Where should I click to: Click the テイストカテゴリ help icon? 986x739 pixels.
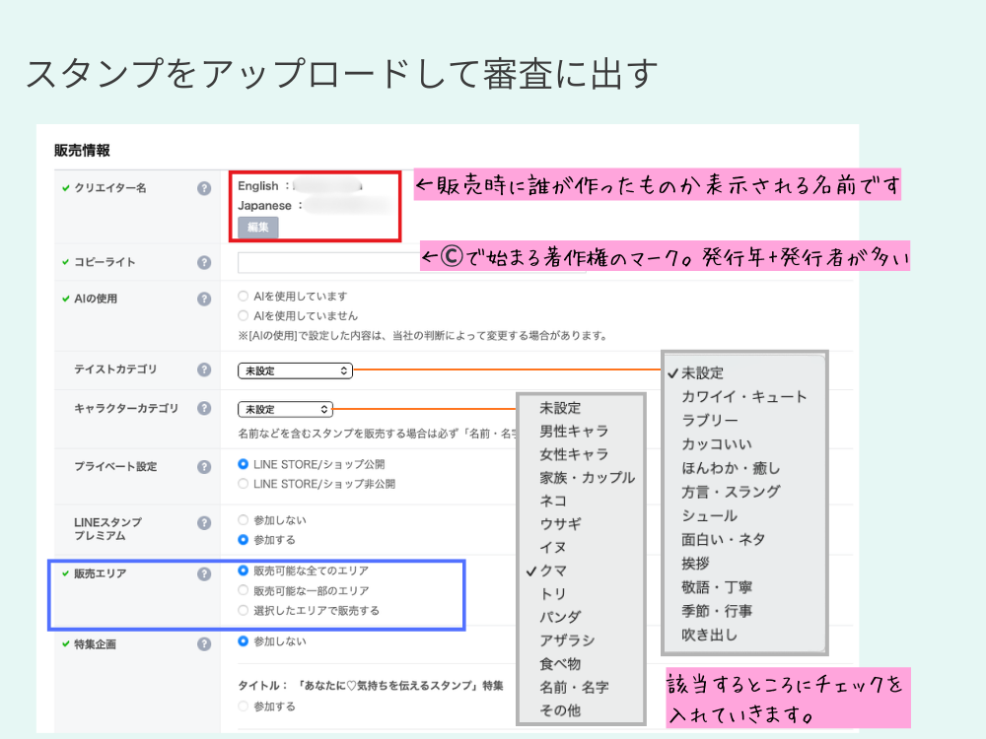pos(206,369)
